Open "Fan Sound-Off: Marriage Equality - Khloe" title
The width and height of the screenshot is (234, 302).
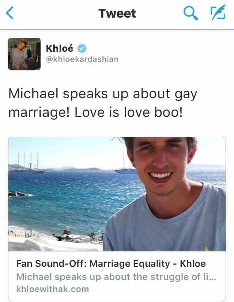(111, 264)
